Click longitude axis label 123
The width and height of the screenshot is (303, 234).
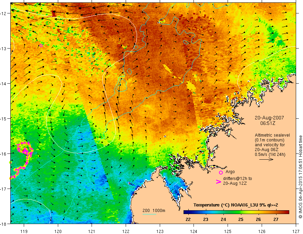click(160, 231)
